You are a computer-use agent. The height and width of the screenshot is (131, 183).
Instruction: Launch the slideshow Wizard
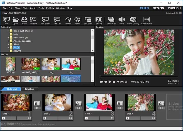(33, 21)
